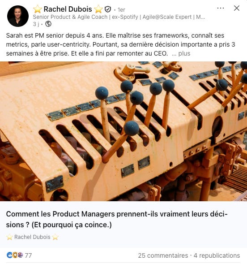Click the star emoji before author name

tap(38, 9)
